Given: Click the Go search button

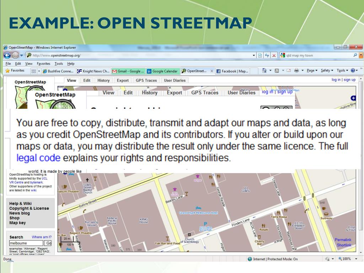Looking at the screenshot, I should [48, 243].
